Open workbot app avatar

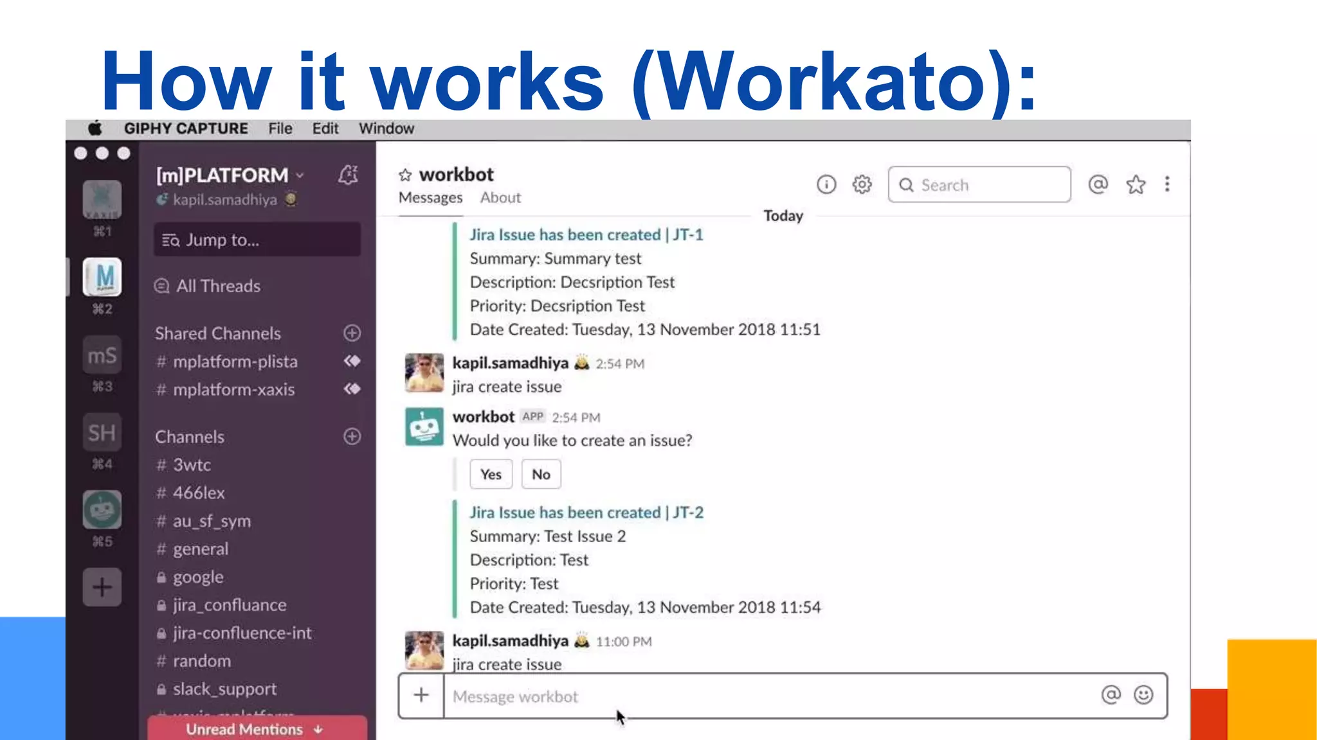tap(424, 427)
